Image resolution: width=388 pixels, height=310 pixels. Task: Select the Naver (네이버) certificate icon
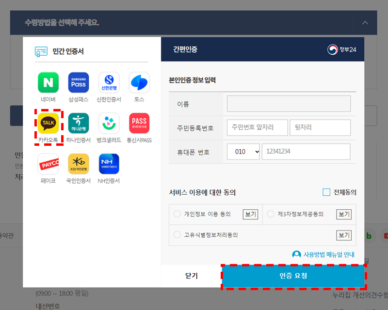point(48,82)
